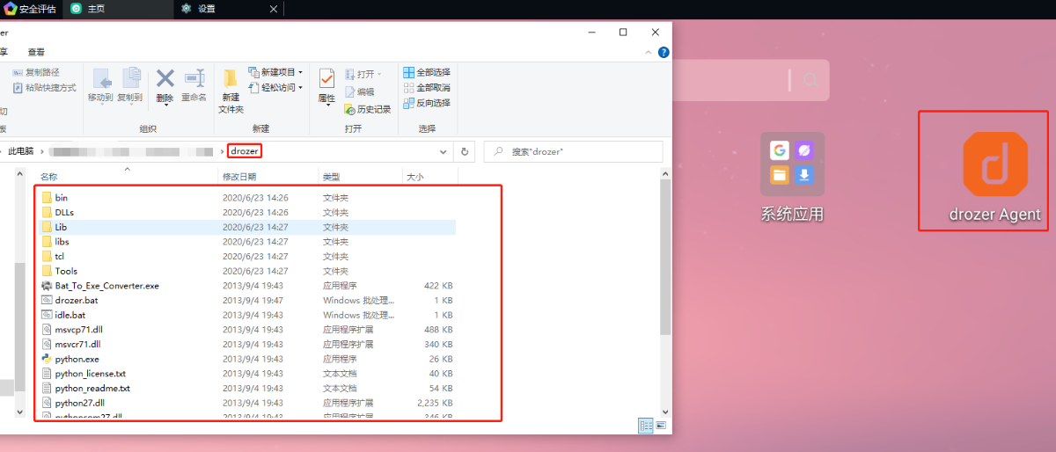Open the 打开 dropdown in the ribbon

point(363,74)
